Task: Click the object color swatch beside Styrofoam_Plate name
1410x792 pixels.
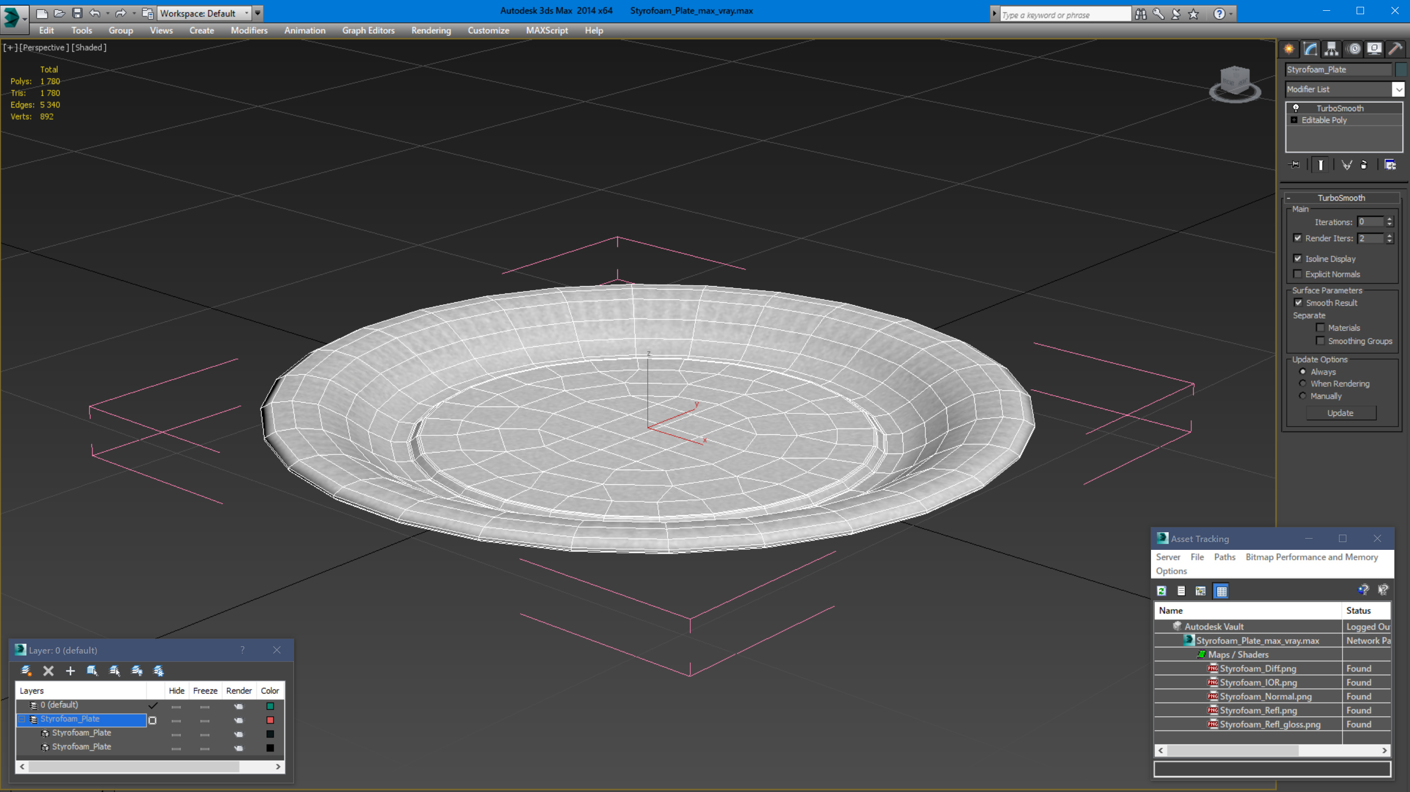Action: coord(1400,69)
